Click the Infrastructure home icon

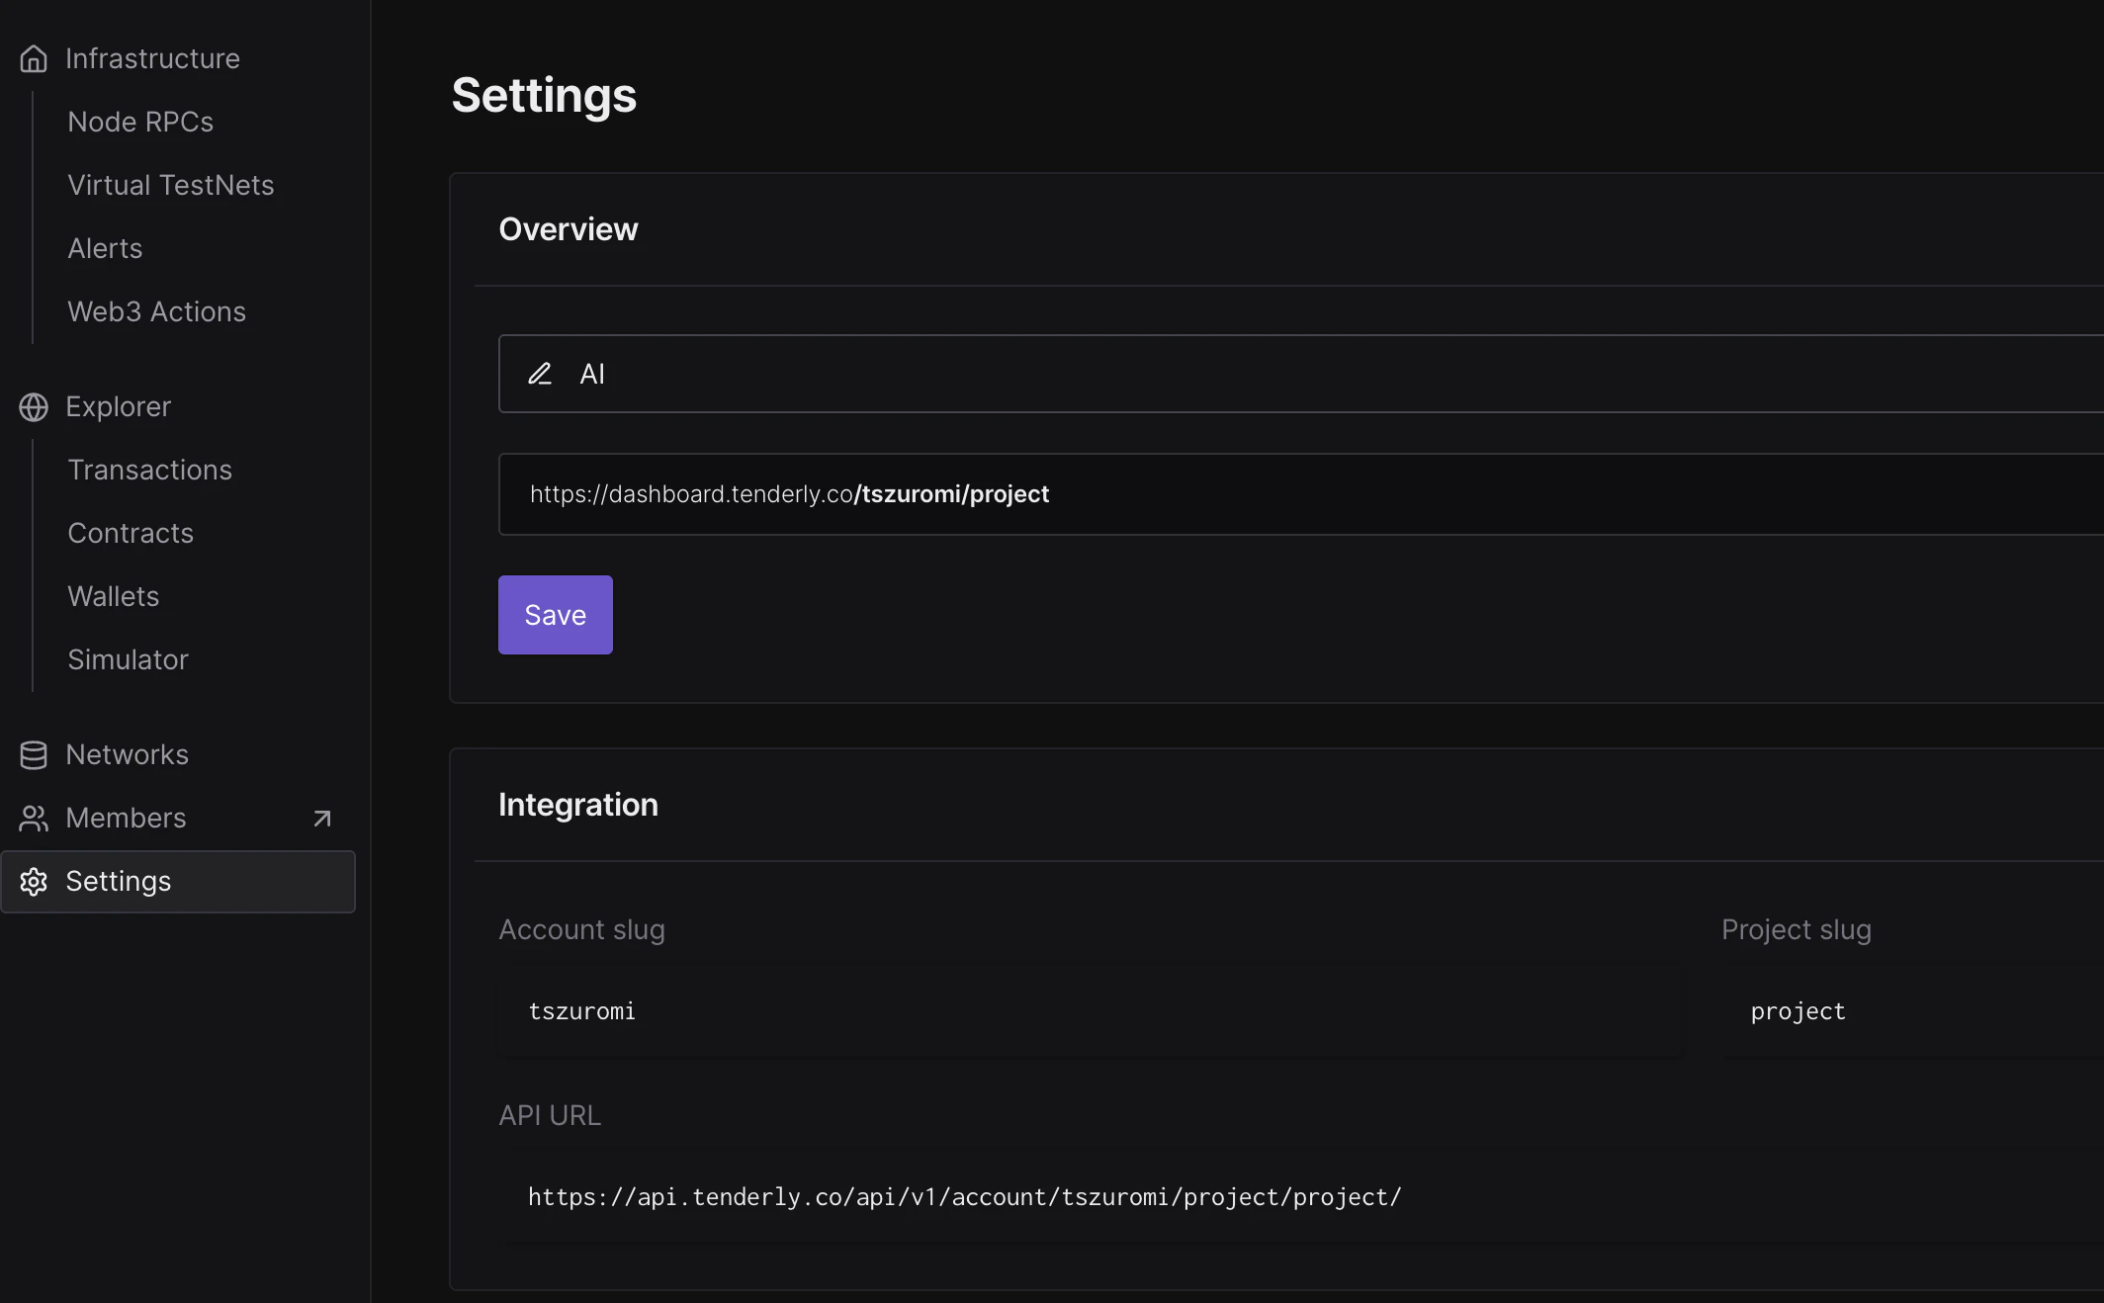click(34, 59)
